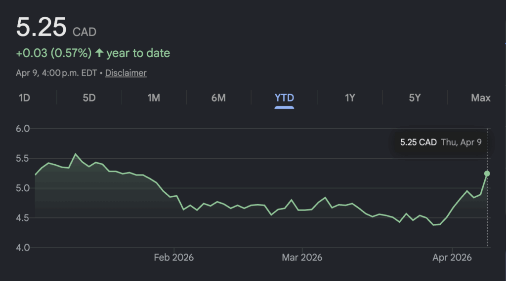Switch to the 1D time range

[24, 98]
